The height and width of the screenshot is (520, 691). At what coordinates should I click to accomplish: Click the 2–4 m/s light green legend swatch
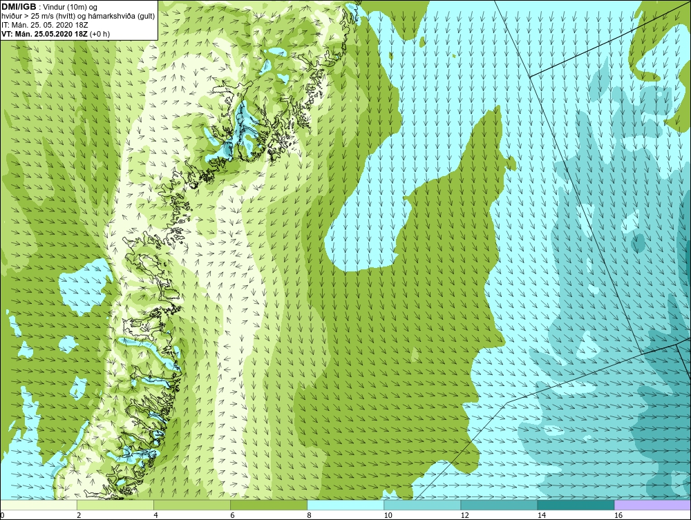click(115, 505)
